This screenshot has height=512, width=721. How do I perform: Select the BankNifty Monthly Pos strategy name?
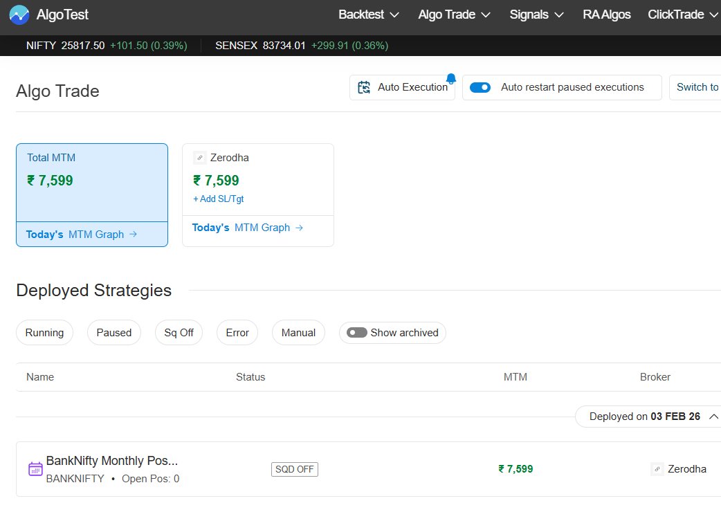tap(112, 461)
